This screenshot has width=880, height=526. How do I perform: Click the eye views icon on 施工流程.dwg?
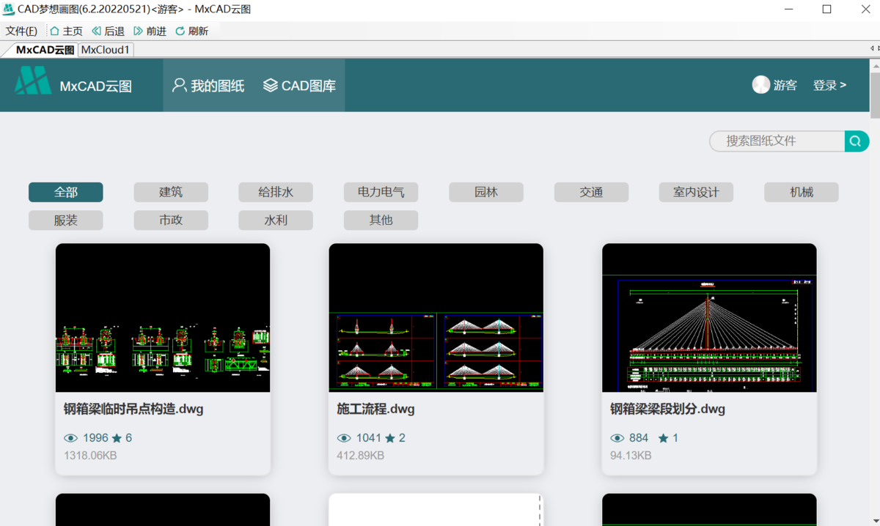[344, 438]
